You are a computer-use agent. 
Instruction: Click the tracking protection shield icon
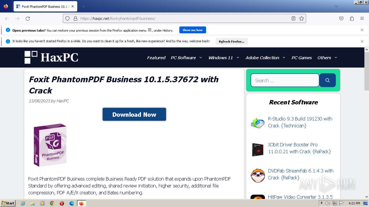tap(67, 18)
